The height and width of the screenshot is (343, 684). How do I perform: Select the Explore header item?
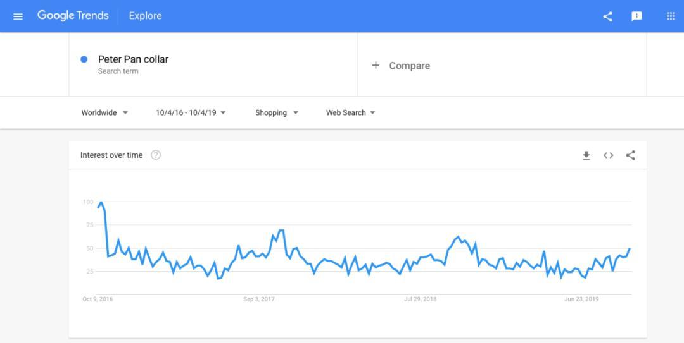point(145,16)
